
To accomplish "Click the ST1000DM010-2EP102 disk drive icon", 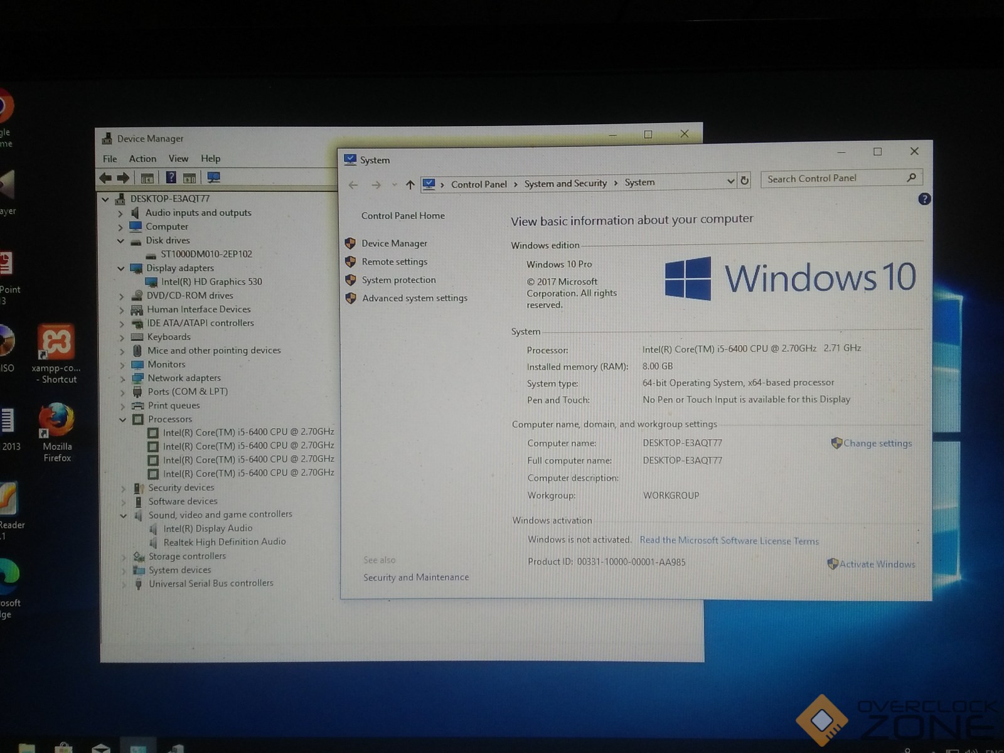I will tap(151, 255).
